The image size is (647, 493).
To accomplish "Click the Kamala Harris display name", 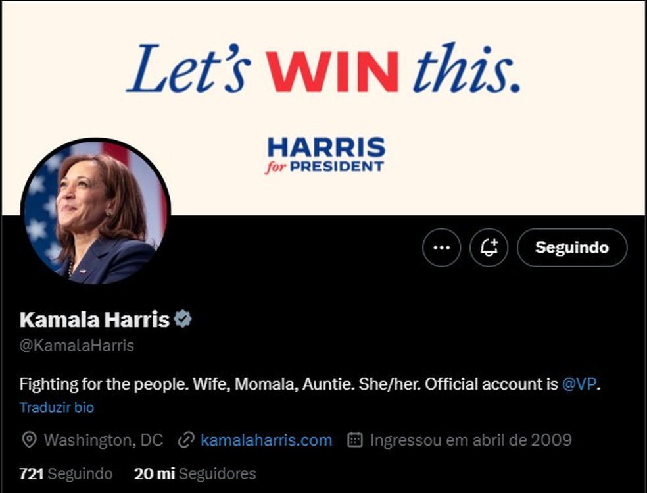I will click(x=95, y=320).
